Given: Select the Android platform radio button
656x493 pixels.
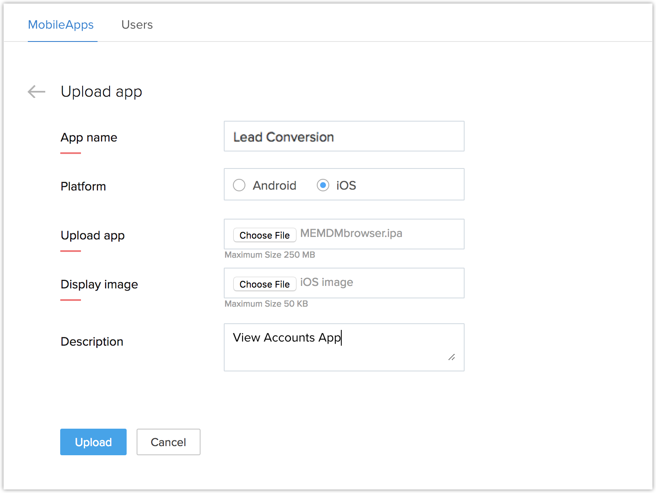Looking at the screenshot, I should point(239,185).
